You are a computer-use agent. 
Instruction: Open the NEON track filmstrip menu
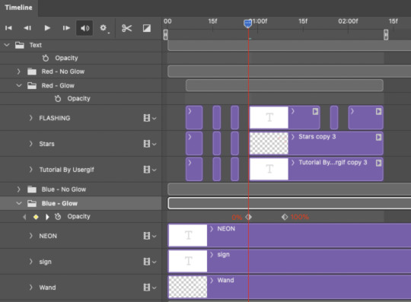(x=150, y=236)
